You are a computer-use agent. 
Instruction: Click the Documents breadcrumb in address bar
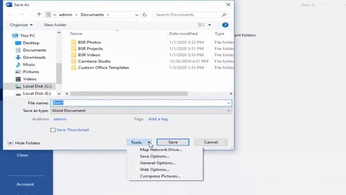[x=92, y=15]
